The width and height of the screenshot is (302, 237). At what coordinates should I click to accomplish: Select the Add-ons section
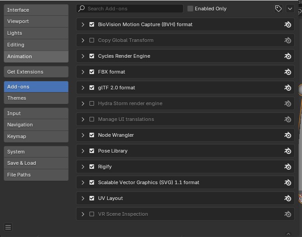point(36,87)
